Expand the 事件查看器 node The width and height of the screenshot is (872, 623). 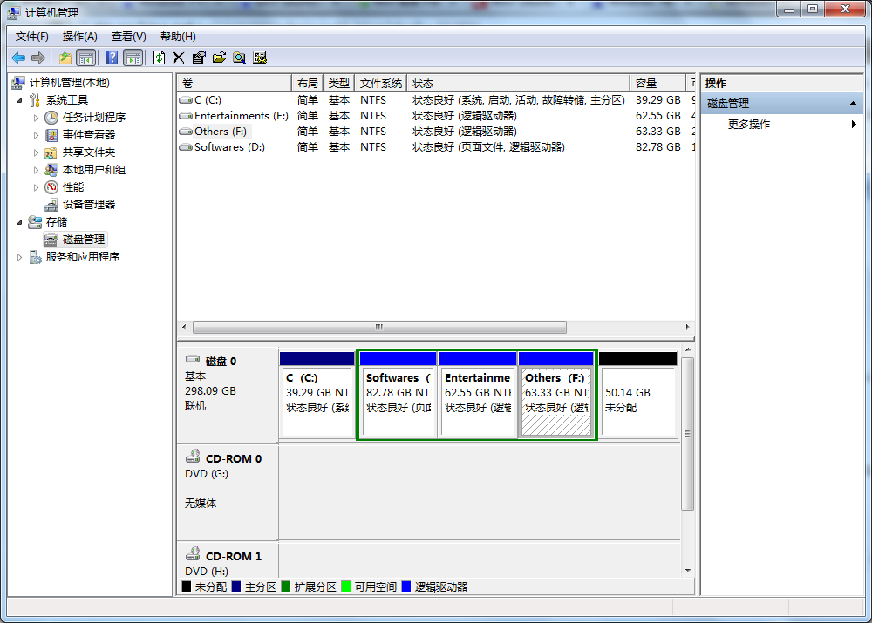tap(36, 135)
